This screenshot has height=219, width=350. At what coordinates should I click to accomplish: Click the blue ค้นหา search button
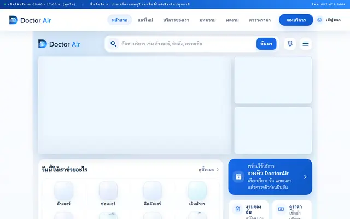[x=266, y=44]
